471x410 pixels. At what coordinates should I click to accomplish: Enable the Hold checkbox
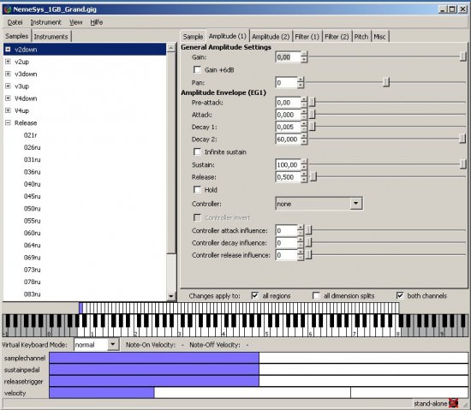click(x=197, y=190)
